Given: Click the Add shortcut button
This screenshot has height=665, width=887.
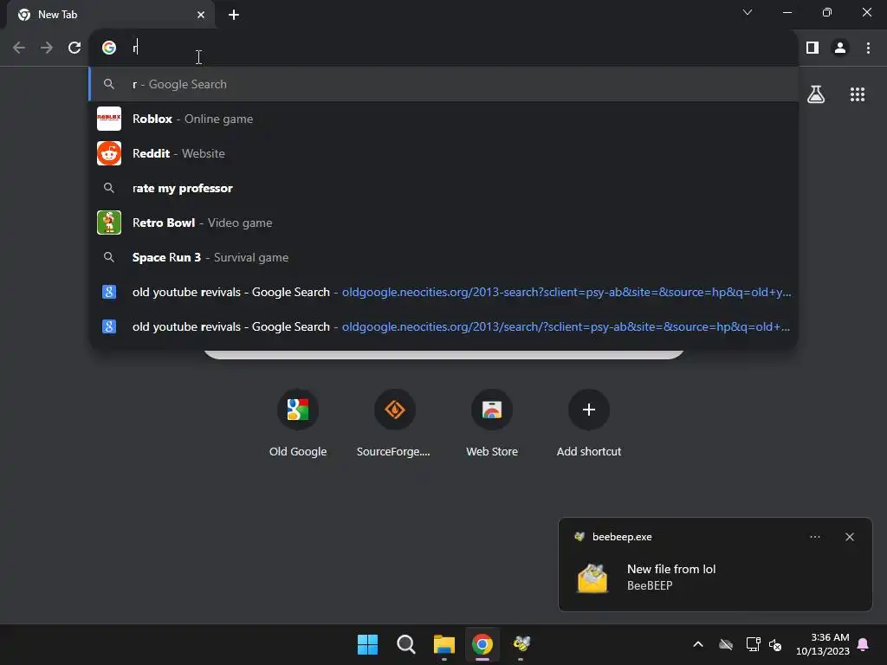Looking at the screenshot, I should tap(589, 423).
